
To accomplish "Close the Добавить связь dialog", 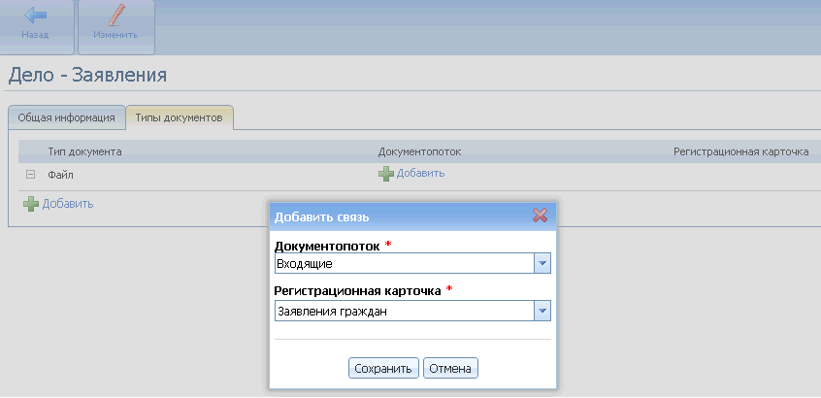I will [541, 216].
